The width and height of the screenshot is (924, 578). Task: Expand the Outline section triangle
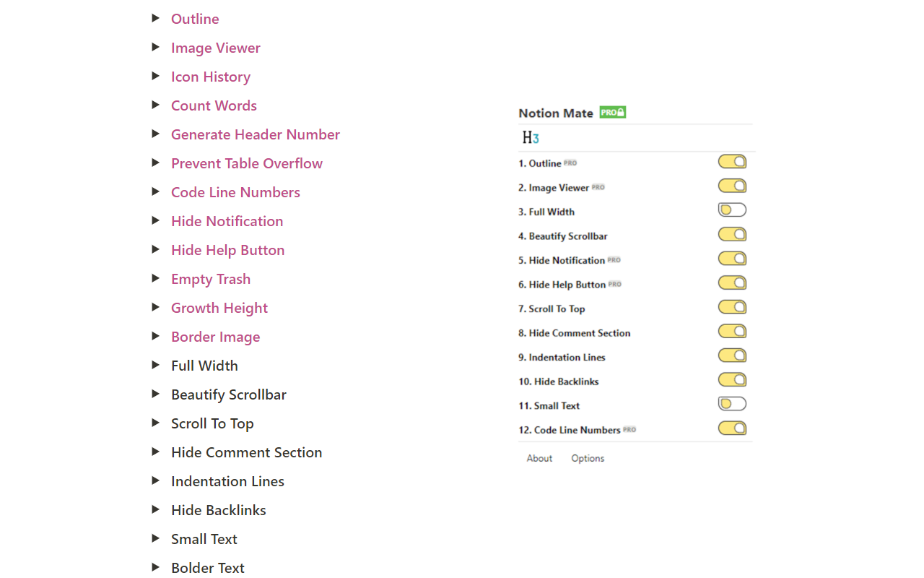(x=155, y=18)
